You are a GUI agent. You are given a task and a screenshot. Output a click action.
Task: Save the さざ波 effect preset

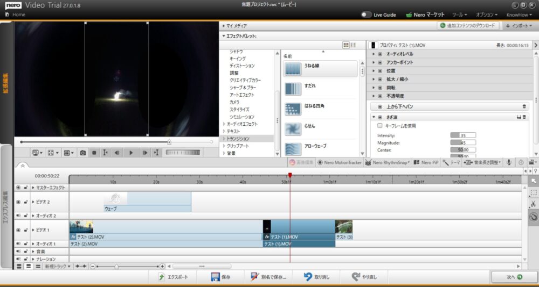pos(519,117)
